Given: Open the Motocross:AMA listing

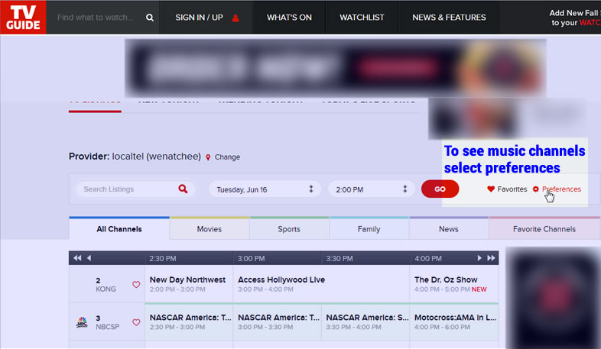Looking at the screenshot, I should coord(454,322).
